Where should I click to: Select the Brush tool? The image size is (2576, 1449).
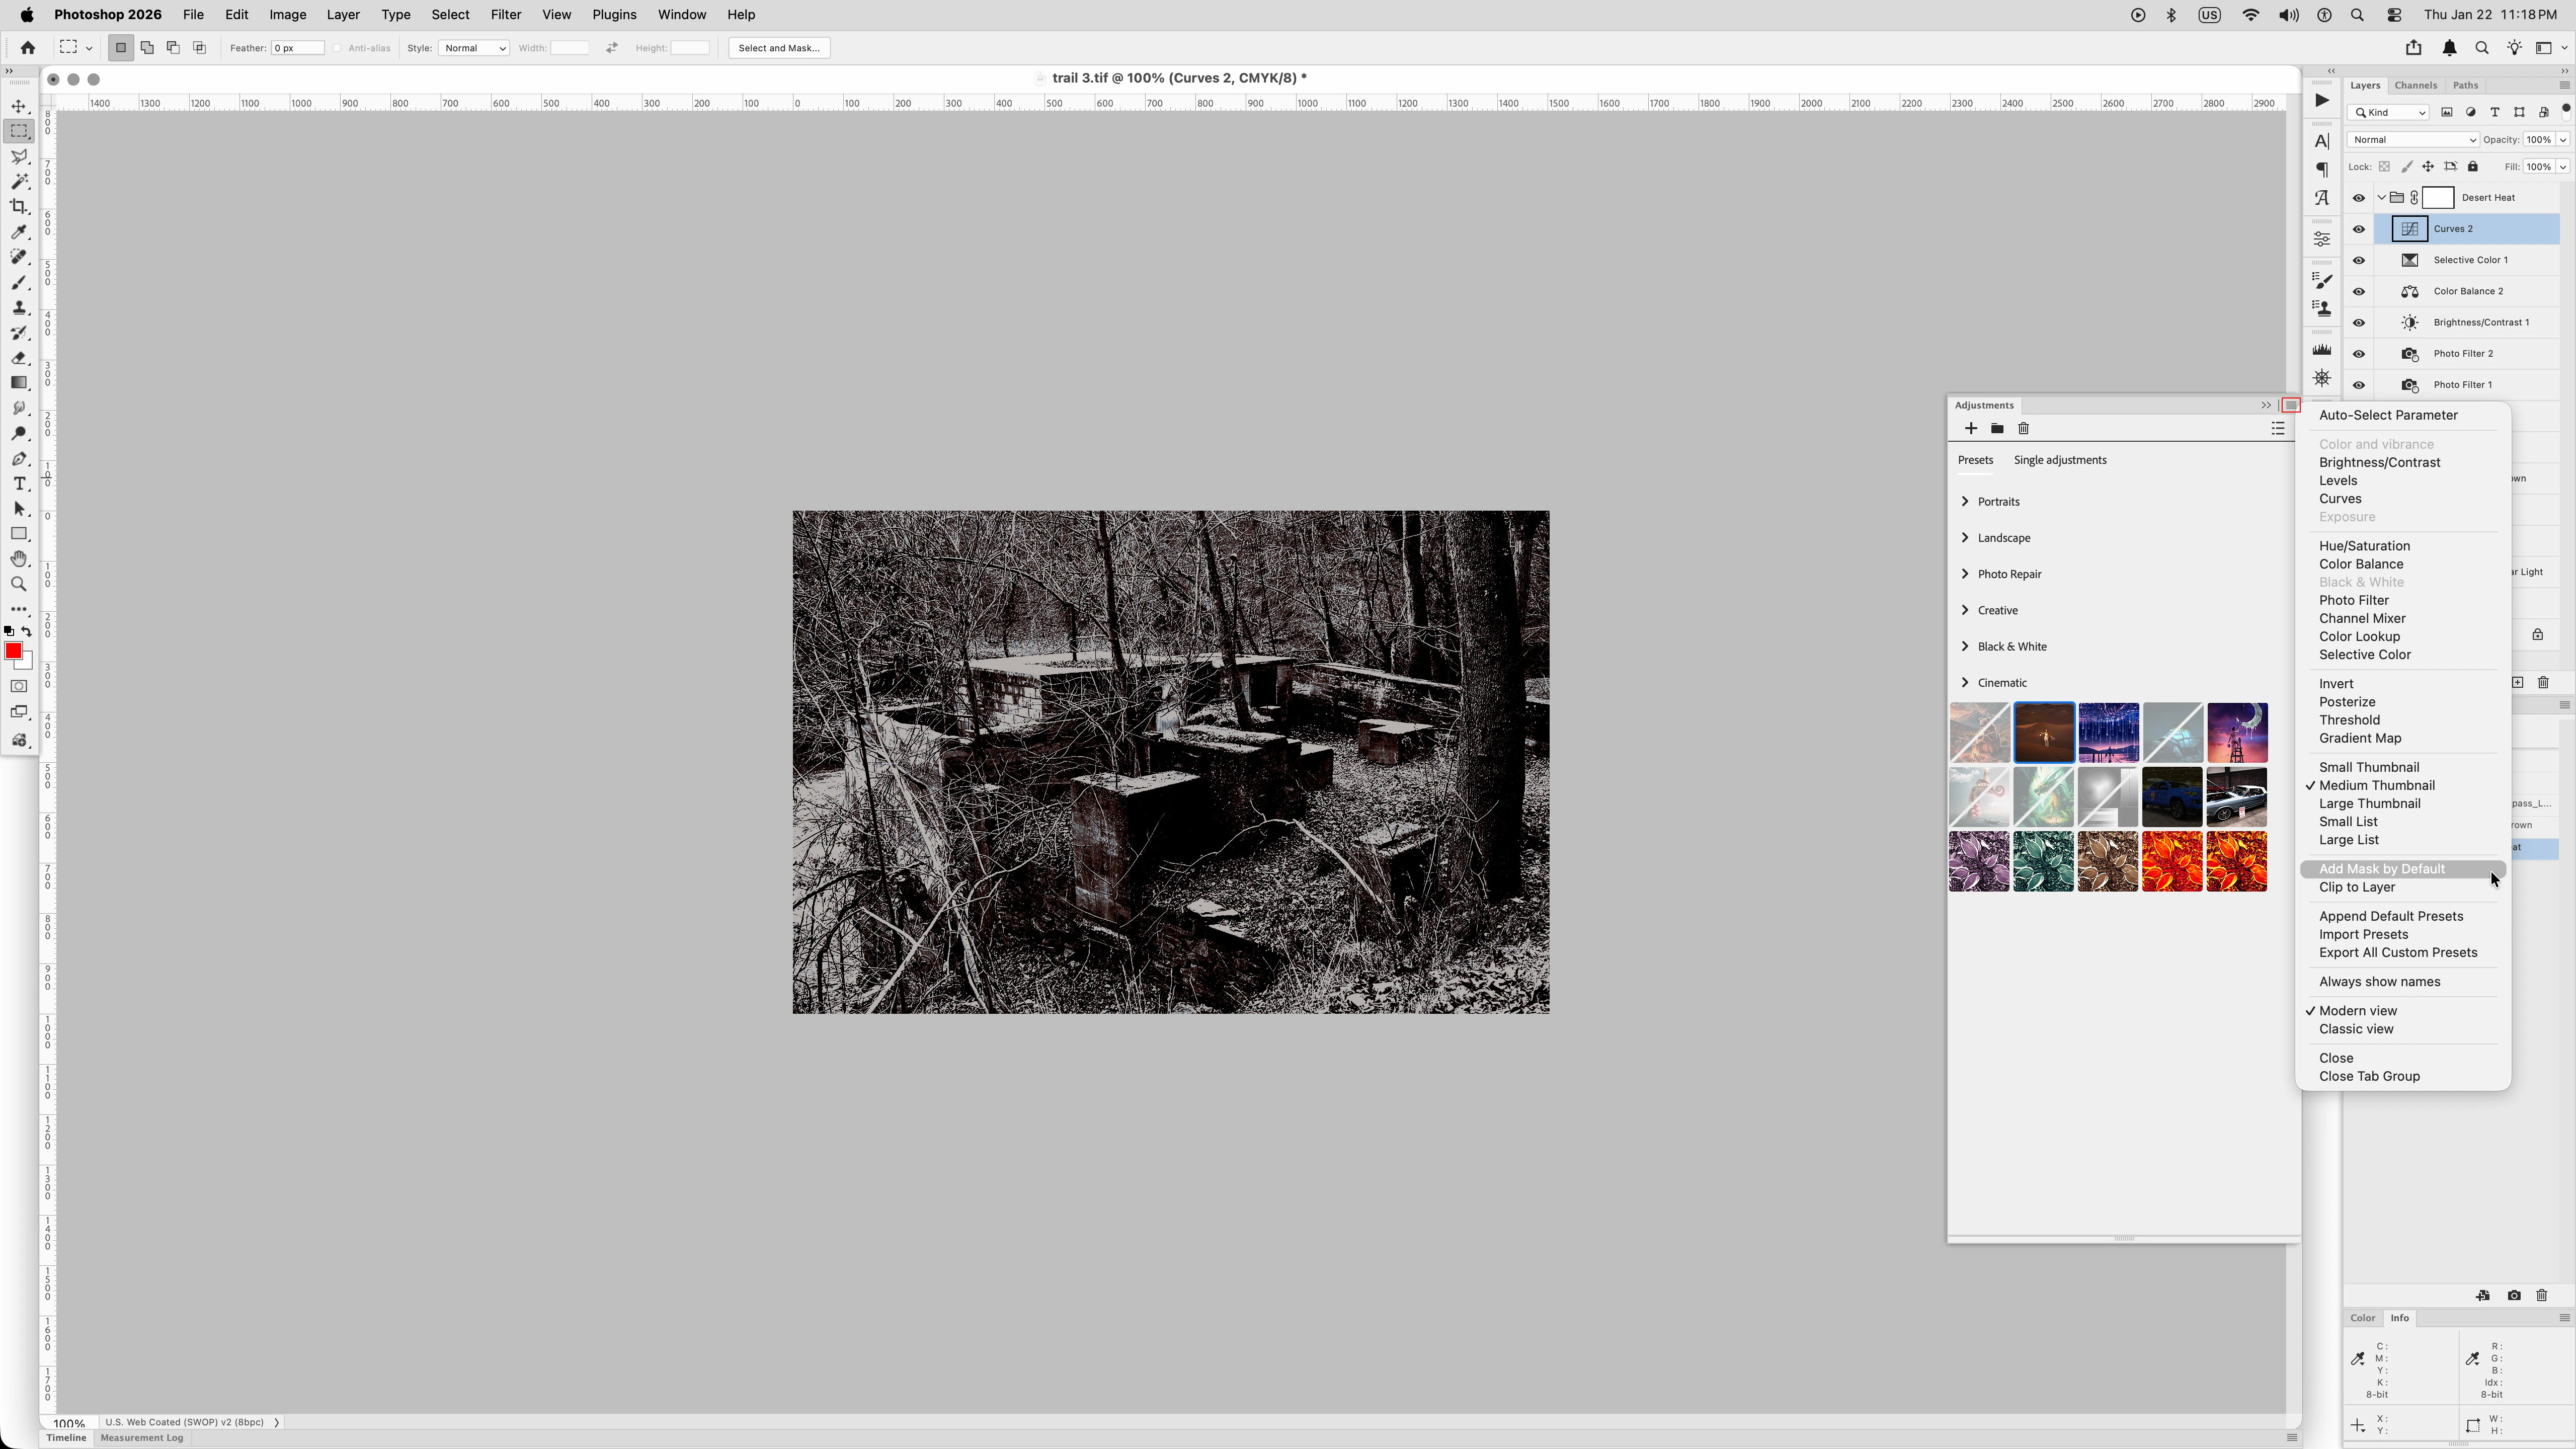coord(19,282)
